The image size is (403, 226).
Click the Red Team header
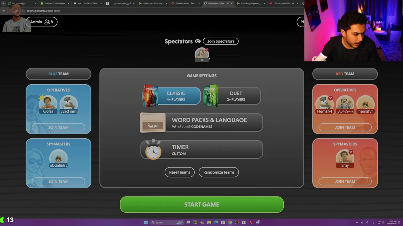(x=345, y=74)
